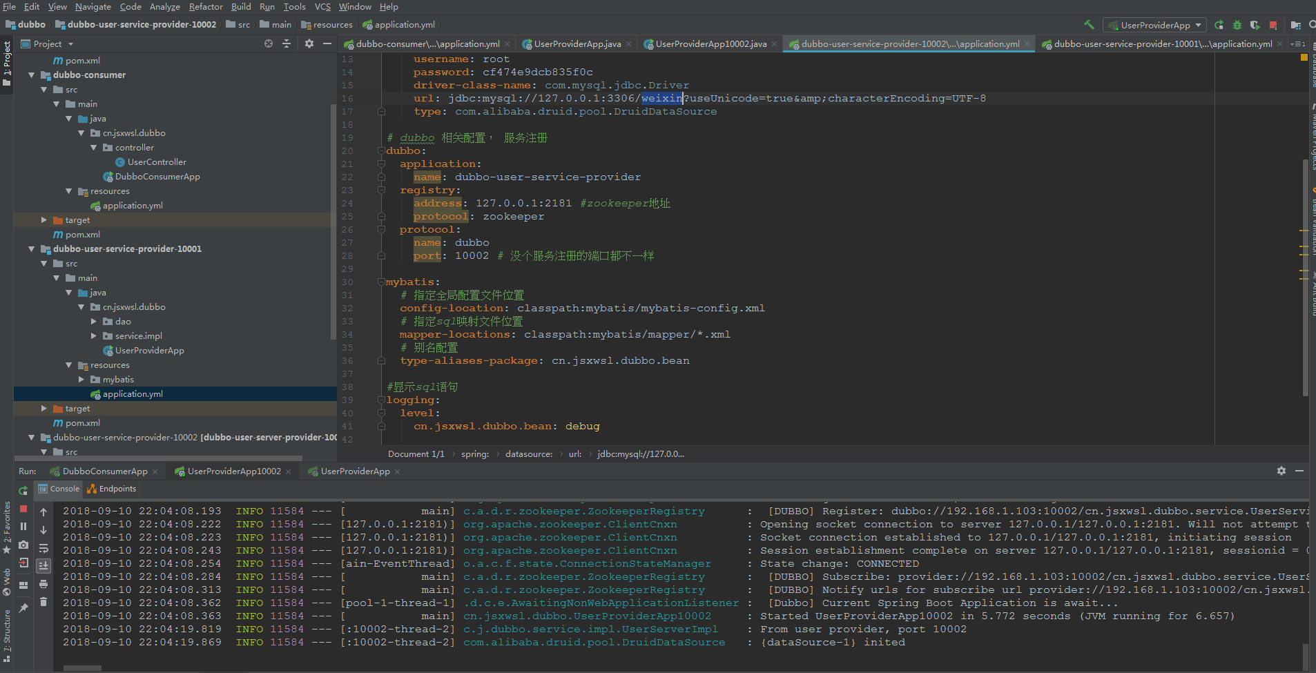Open the Refactor menu
This screenshot has height=673, width=1316.
coord(206,7)
